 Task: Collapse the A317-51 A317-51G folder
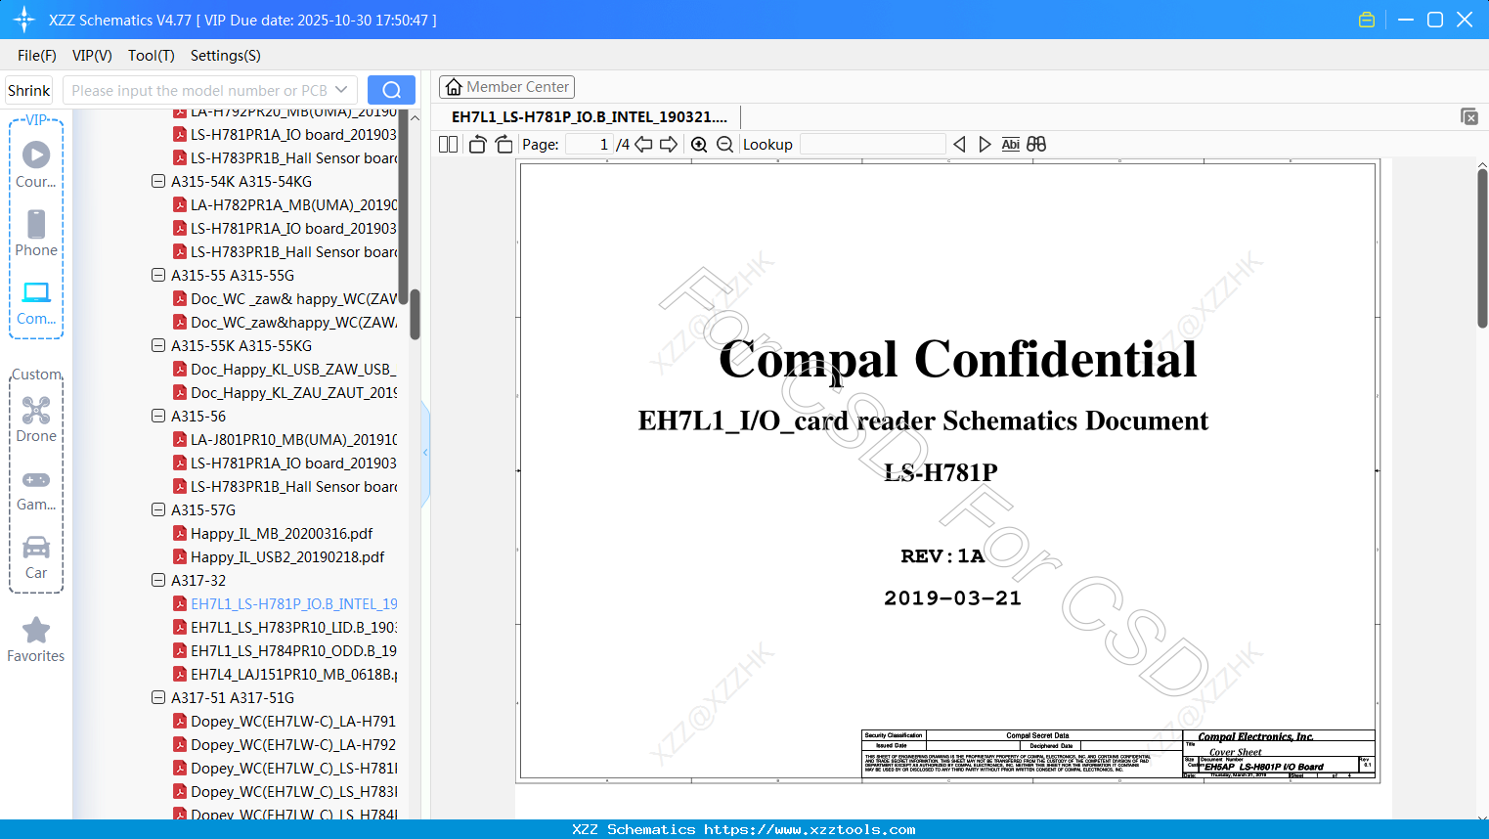[158, 697]
